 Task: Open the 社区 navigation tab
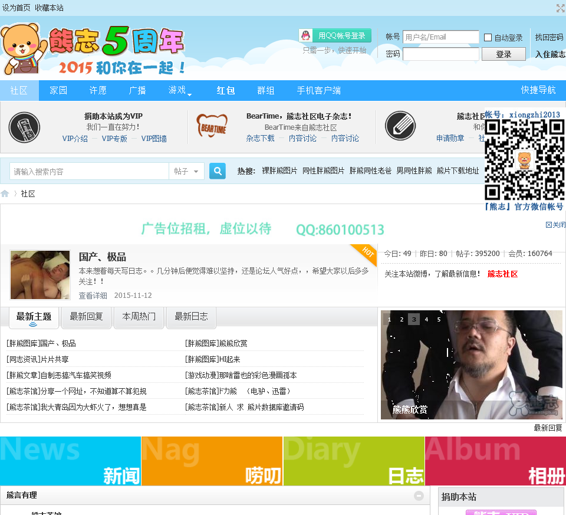tap(19, 90)
